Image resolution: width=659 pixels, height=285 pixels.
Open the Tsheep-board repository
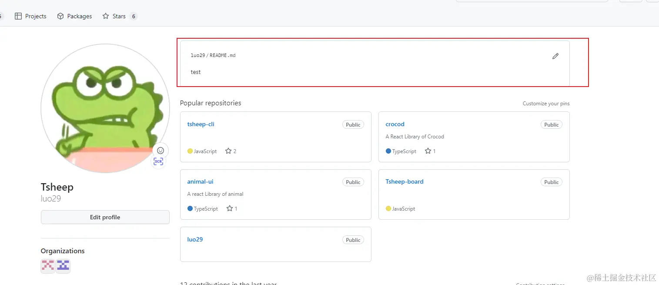[405, 181]
